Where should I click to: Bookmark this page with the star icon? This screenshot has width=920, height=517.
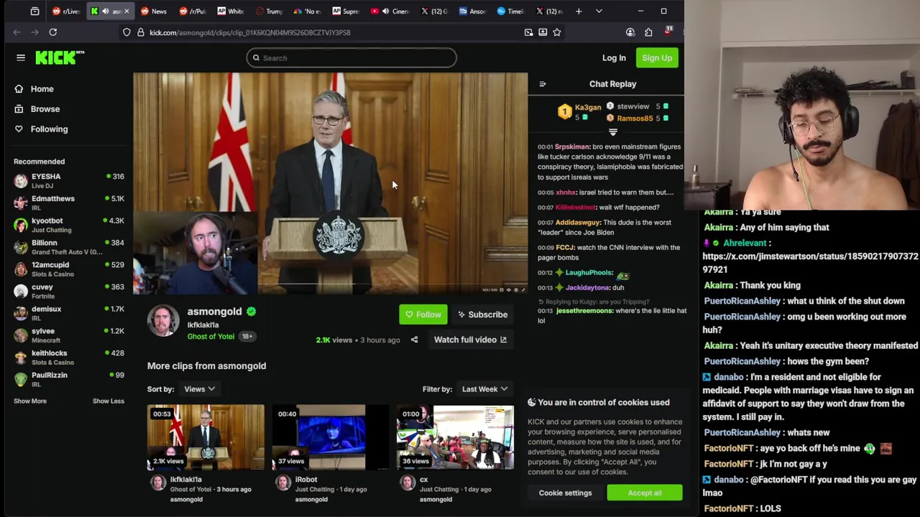click(x=556, y=32)
